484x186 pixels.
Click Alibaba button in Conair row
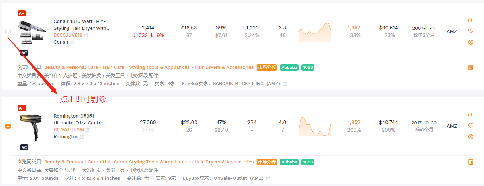tap(289, 67)
